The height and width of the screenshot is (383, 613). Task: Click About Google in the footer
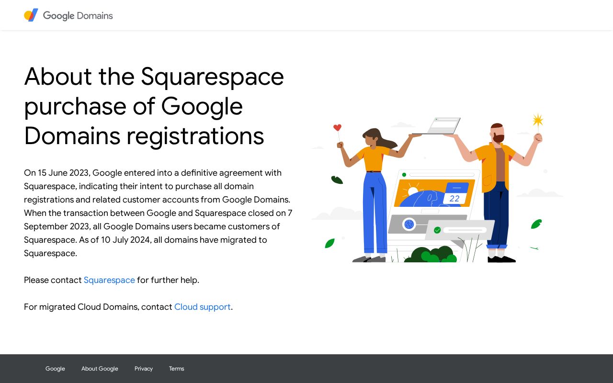click(x=100, y=369)
